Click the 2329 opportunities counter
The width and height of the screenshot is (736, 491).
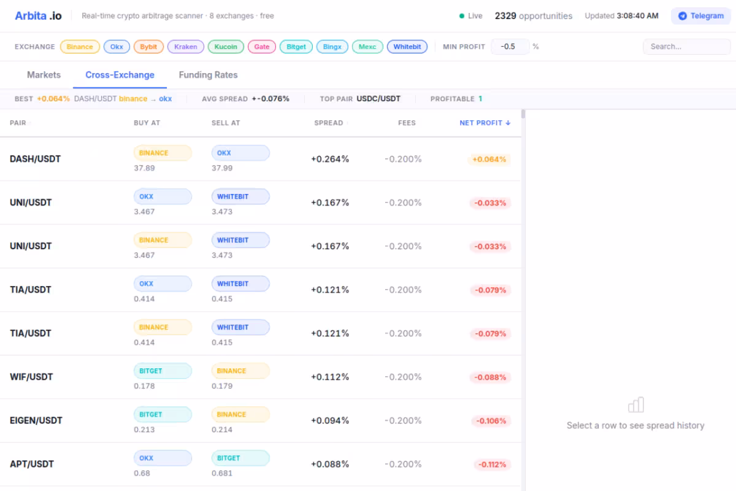[x=534, y=16]
